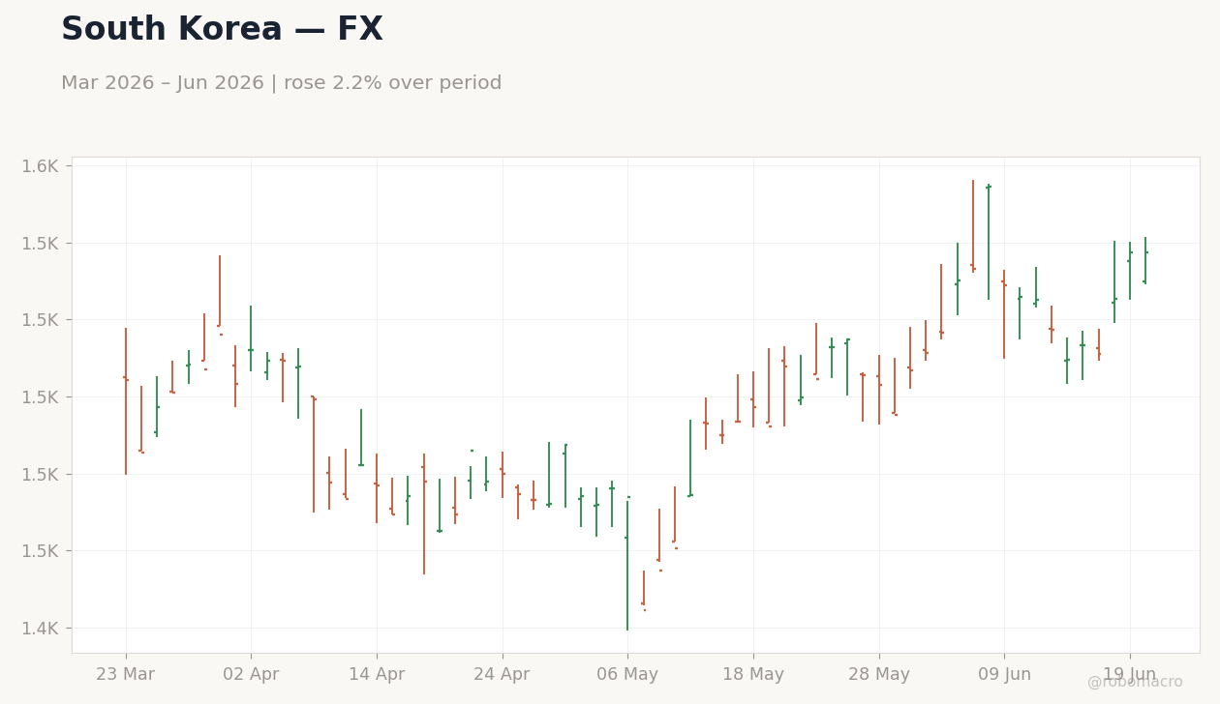Click the @robomacro watermark
This screenshot has width=1220, height=704.
tap(1135, 682)
